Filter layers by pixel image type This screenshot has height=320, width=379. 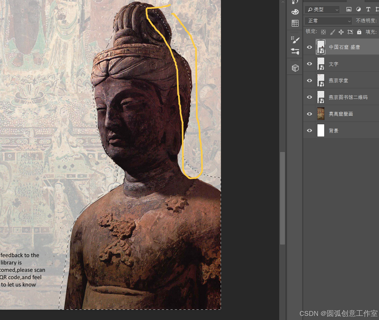click(x=349, y=9)
